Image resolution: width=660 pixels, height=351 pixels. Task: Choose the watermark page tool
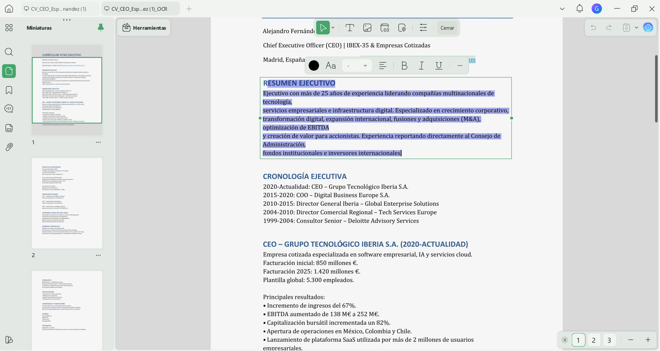(x=402, y=28)
